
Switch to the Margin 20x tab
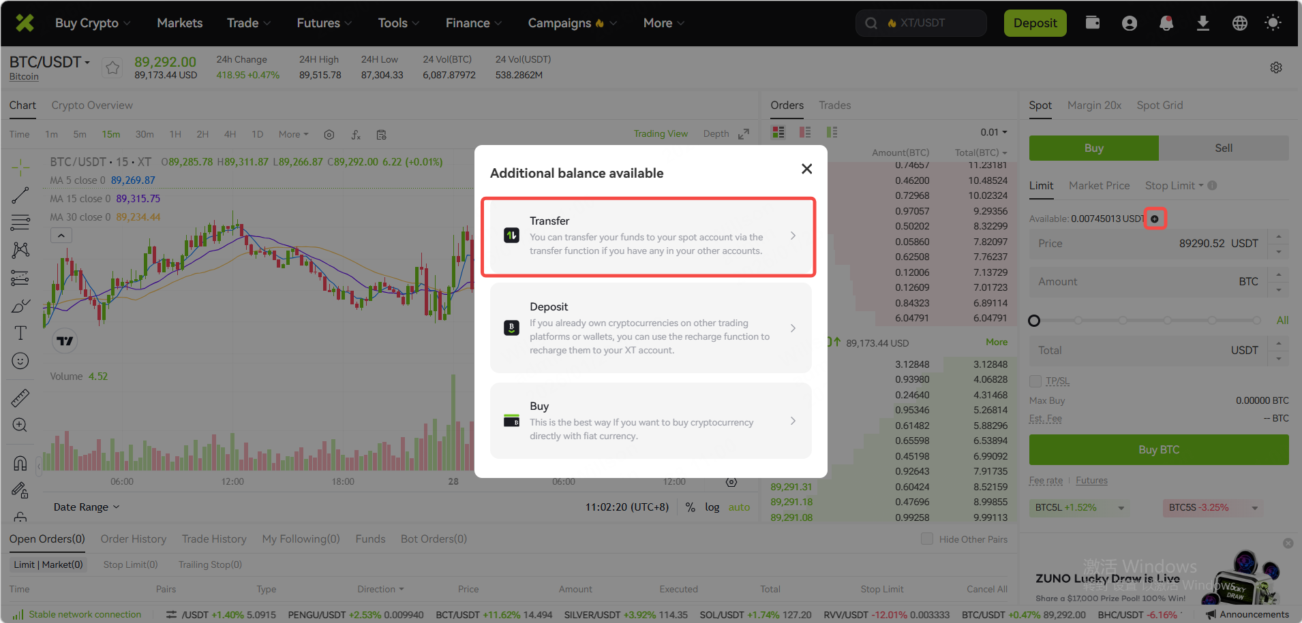click(1094, 106)
